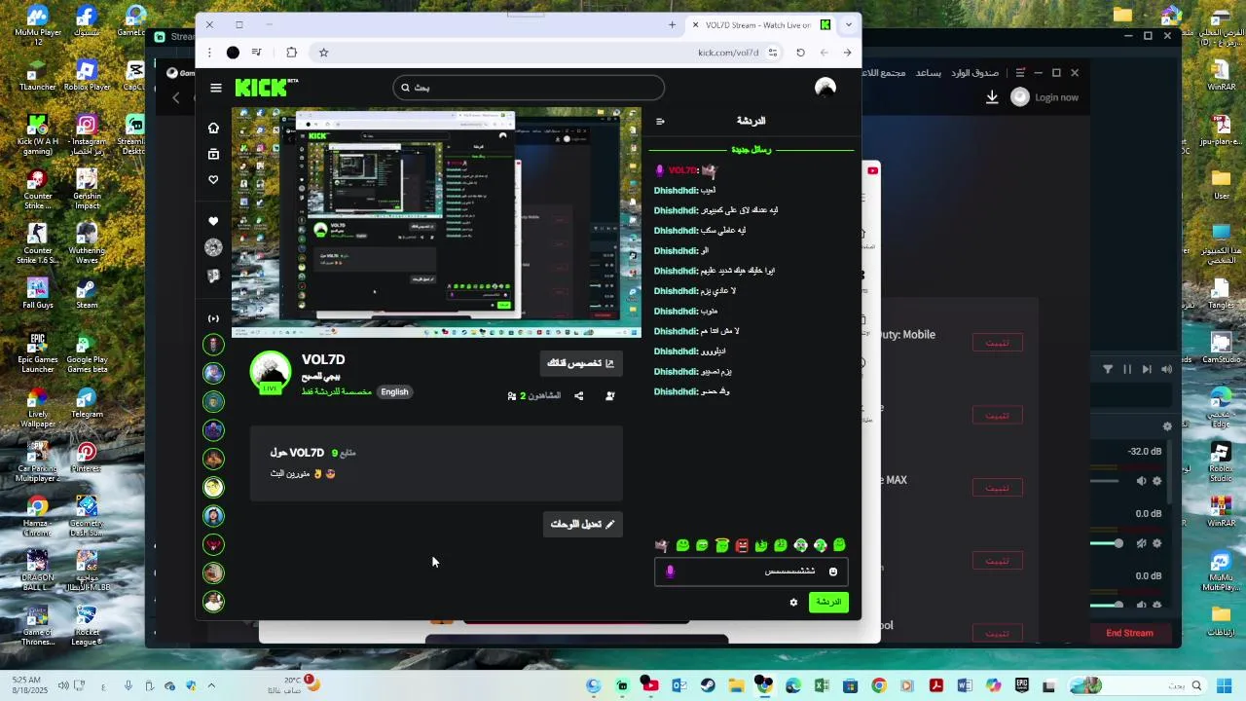Open the media control music-note icon
This screenshot has height=701, width=1246.
[x=256, y=53]
